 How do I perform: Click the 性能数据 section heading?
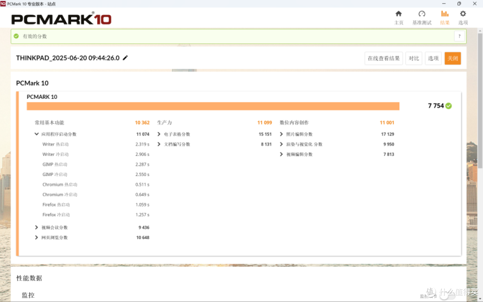29,278
